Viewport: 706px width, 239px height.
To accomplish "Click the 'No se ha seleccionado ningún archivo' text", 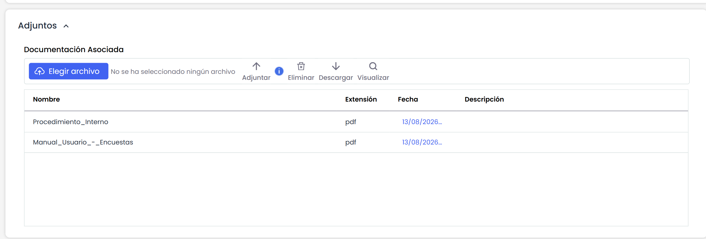I will (x=173, y=71).
